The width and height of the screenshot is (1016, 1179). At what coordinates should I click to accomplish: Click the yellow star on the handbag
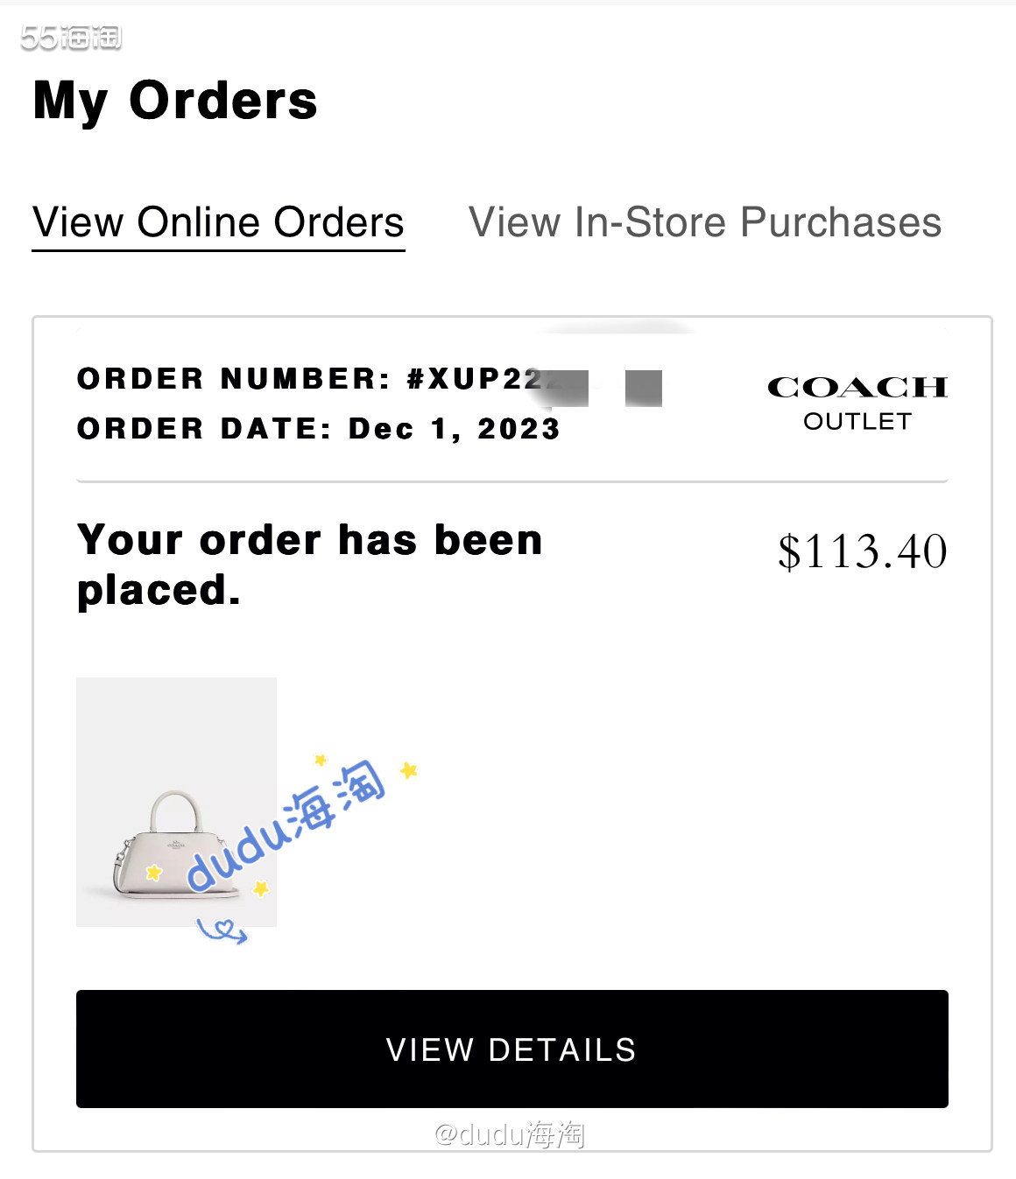pyautogui.click(x=154, y=873)
